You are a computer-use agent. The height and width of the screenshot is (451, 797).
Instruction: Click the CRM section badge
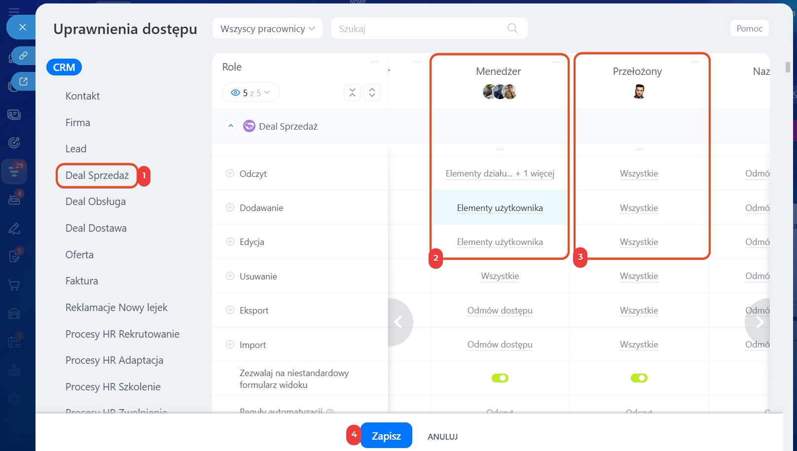click(64, 67)
